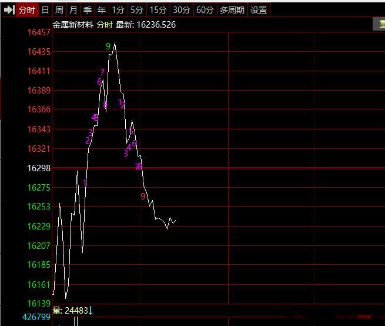The height and width of the screenshot is (326, 385).
Task: Switch to the 5分 five-minute chart
Action: [137, 10]
